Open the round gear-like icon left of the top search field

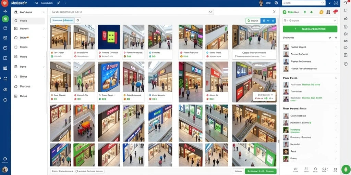[x=276, y=3]
